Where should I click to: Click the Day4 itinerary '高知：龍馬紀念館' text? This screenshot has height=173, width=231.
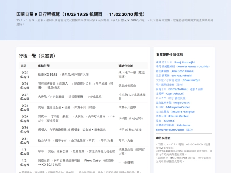click(67, 108)
